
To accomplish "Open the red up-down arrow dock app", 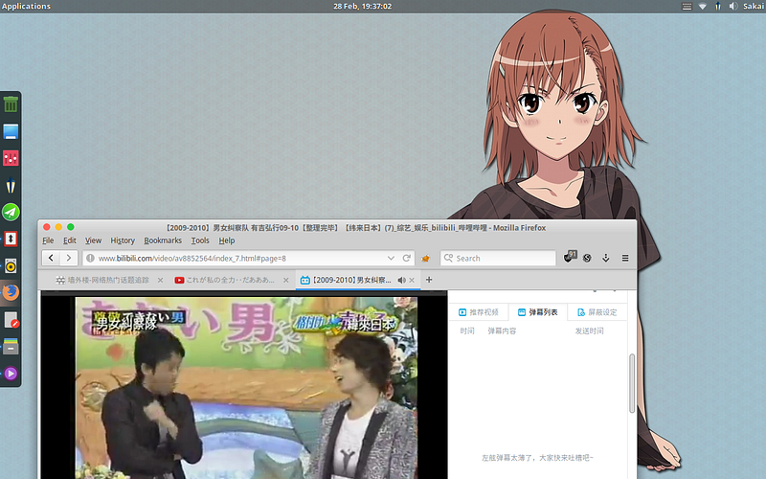I will [x=11, y=239].
